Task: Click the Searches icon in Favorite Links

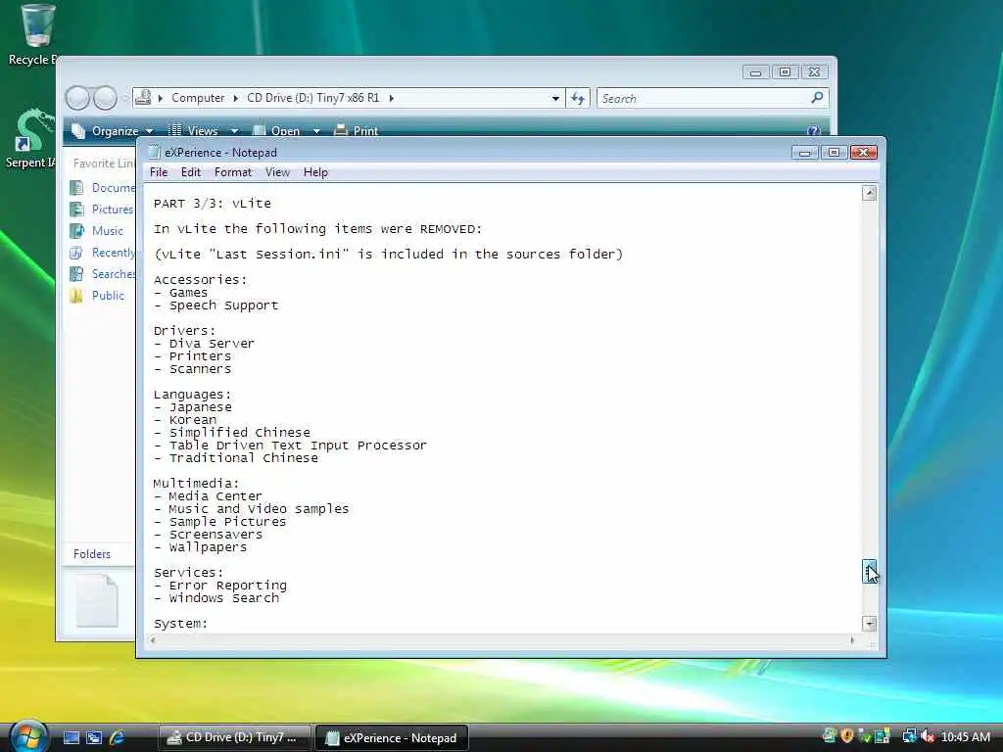Action: [76, 274]
